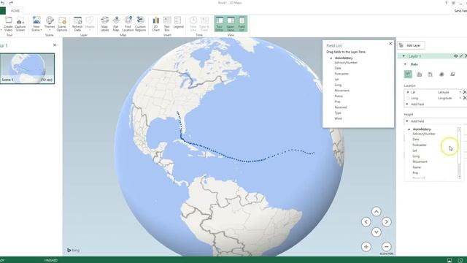
Task: Click the Add Layer button
Action: (x=411, y=45)
